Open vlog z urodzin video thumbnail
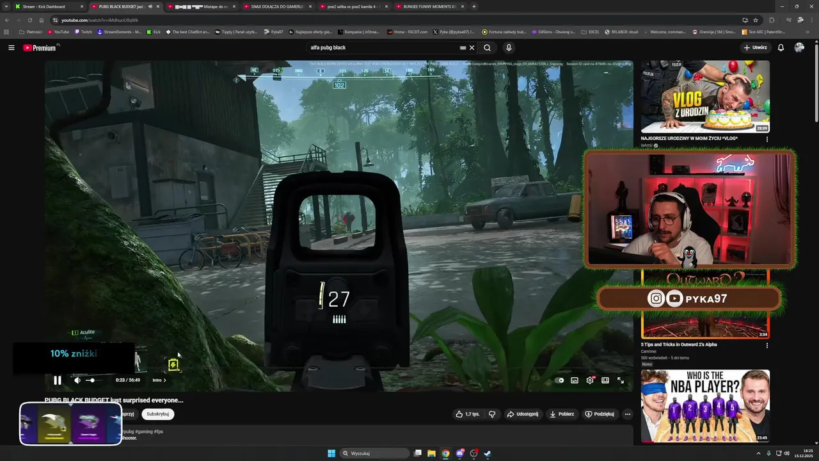 click(705, 97)
